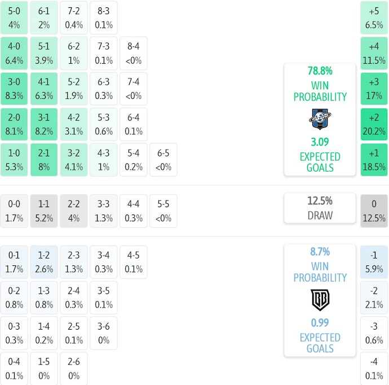
Task: Select the 2-0 scoreline box
Action: click(14, 124)
